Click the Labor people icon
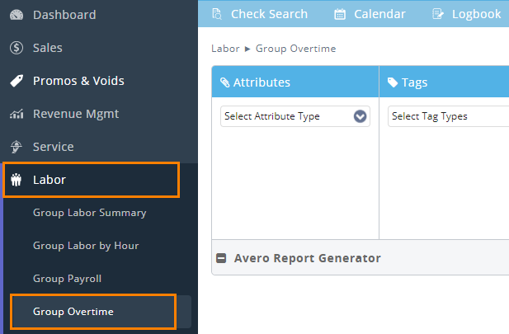Viewport: 509px width, 334px height. coord(16,180)
